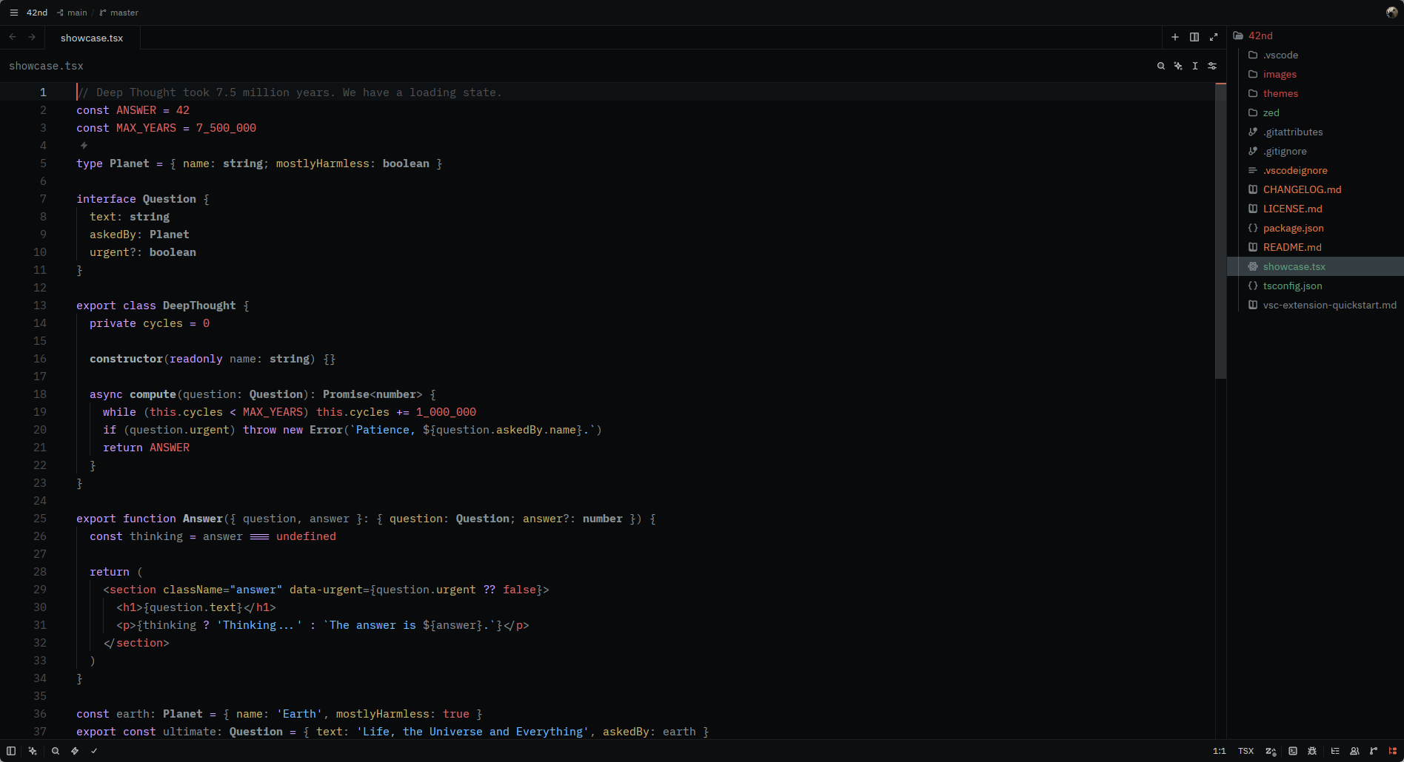This screenshot has width=1404, height=762.
Task: Open the debugger bug icon
Action: tap(1312, 751)
